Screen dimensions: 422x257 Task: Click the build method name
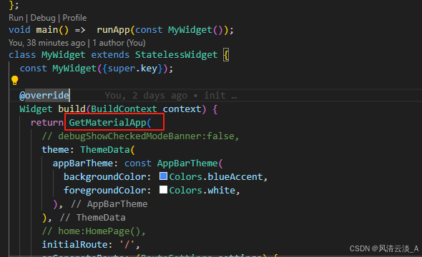point(72,109)
